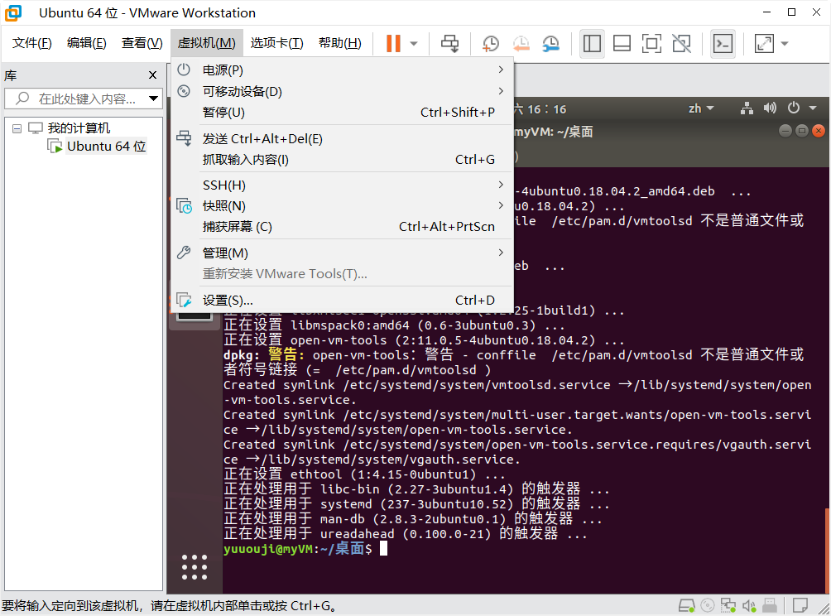Expand the SSH(H) submenu
831x616 pixels.
tap(342, 185)
